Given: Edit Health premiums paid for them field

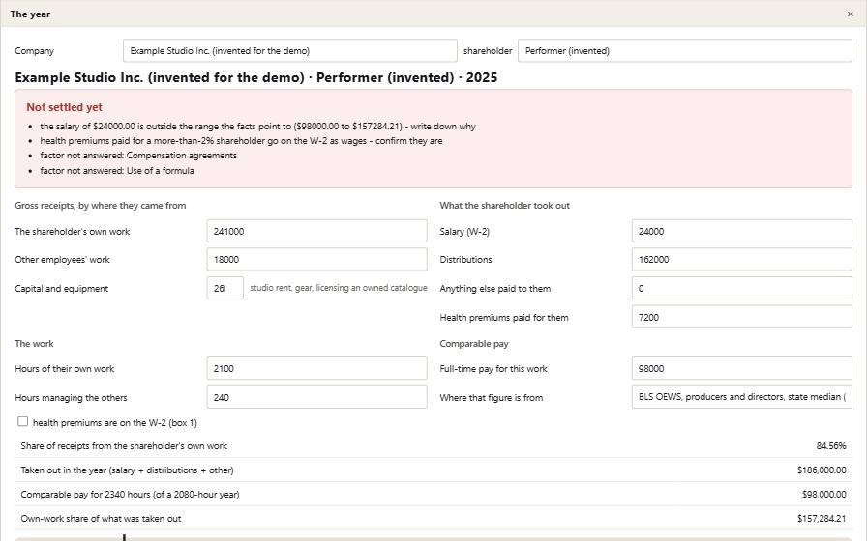Looking at the screenshot, I should [x=741, y=317].
